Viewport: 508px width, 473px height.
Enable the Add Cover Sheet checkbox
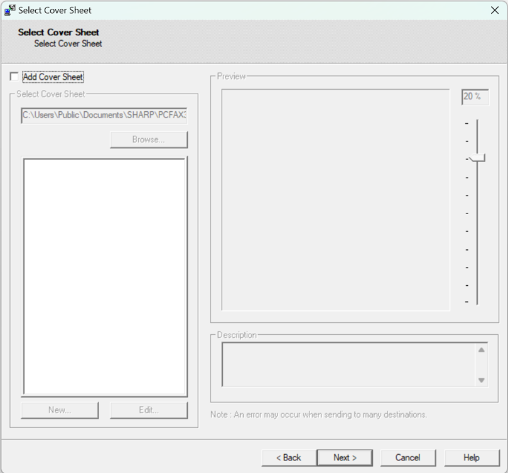(x=14, y=77)
